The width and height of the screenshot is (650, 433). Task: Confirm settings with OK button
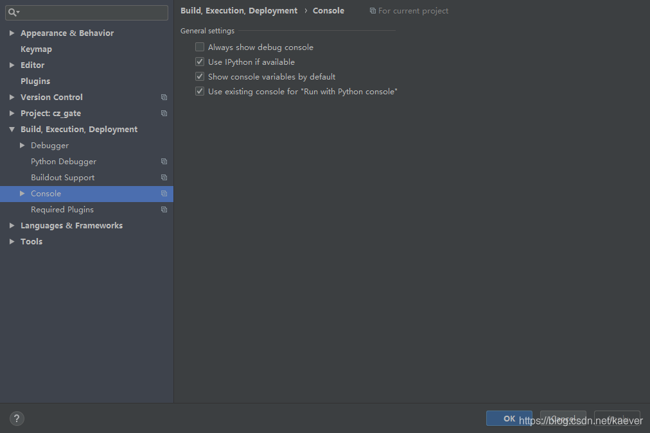tap(509, 418)
